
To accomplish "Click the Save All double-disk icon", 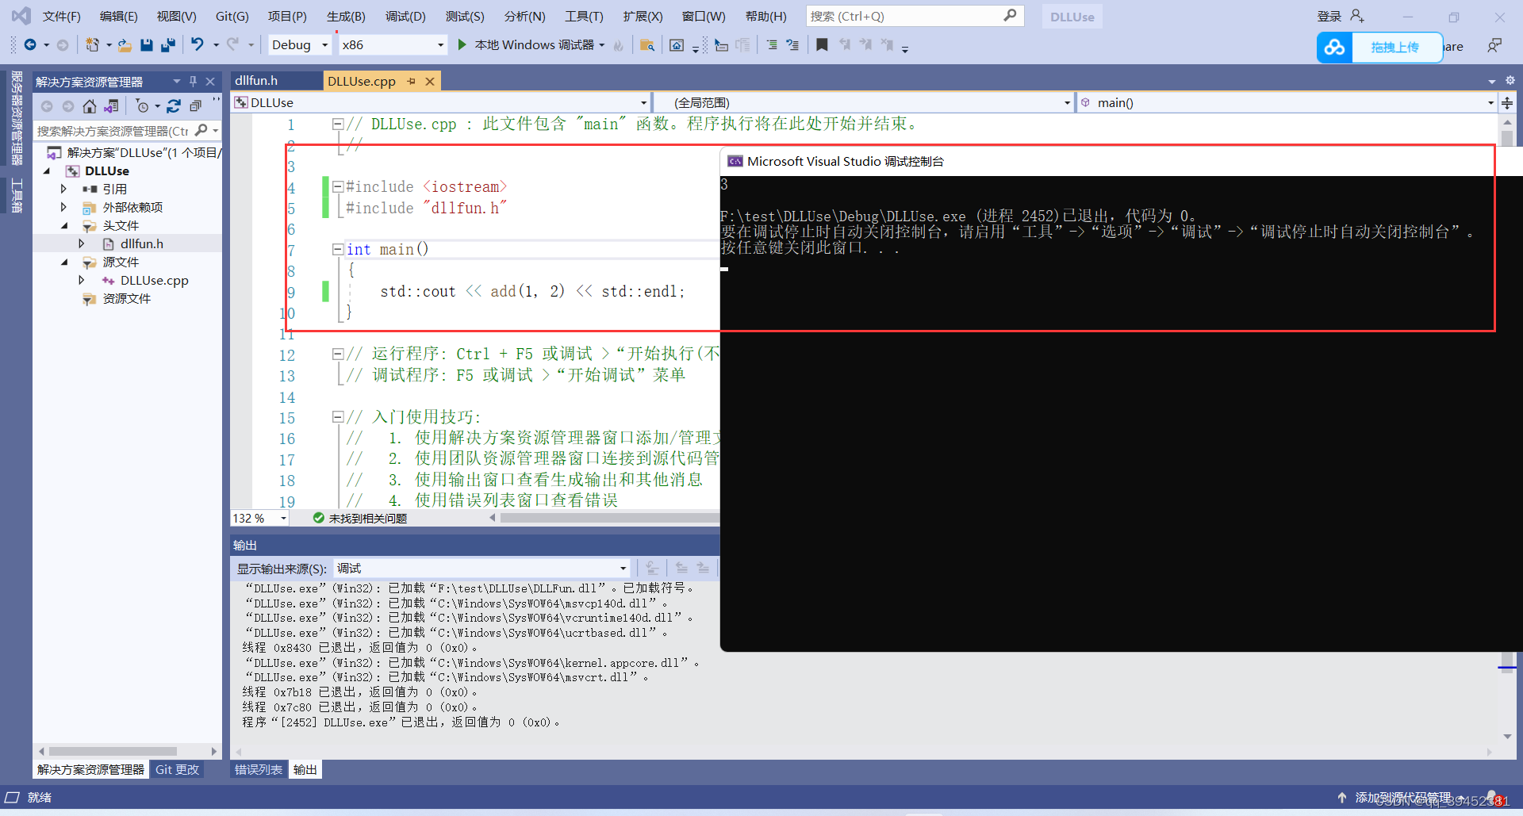I will (167, 45).
